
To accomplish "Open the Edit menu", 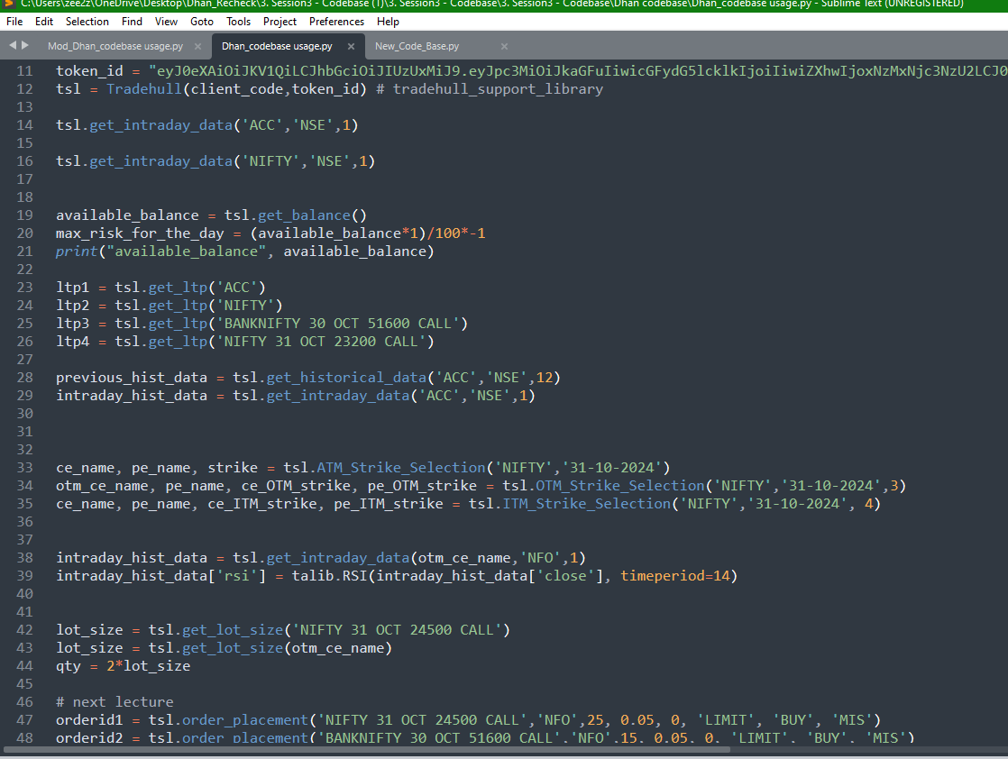I will pyautogui.click(x=44, y=21).
